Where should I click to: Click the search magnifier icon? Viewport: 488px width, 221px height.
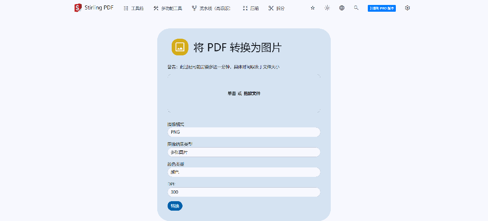point(357,8)
